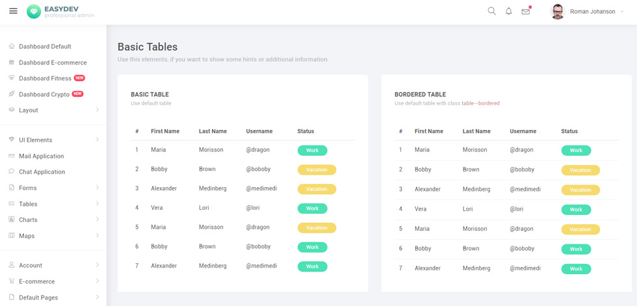Click the rocket icon beside Dashboard Crypto
The image size is (637, 306).
point(12,94)
